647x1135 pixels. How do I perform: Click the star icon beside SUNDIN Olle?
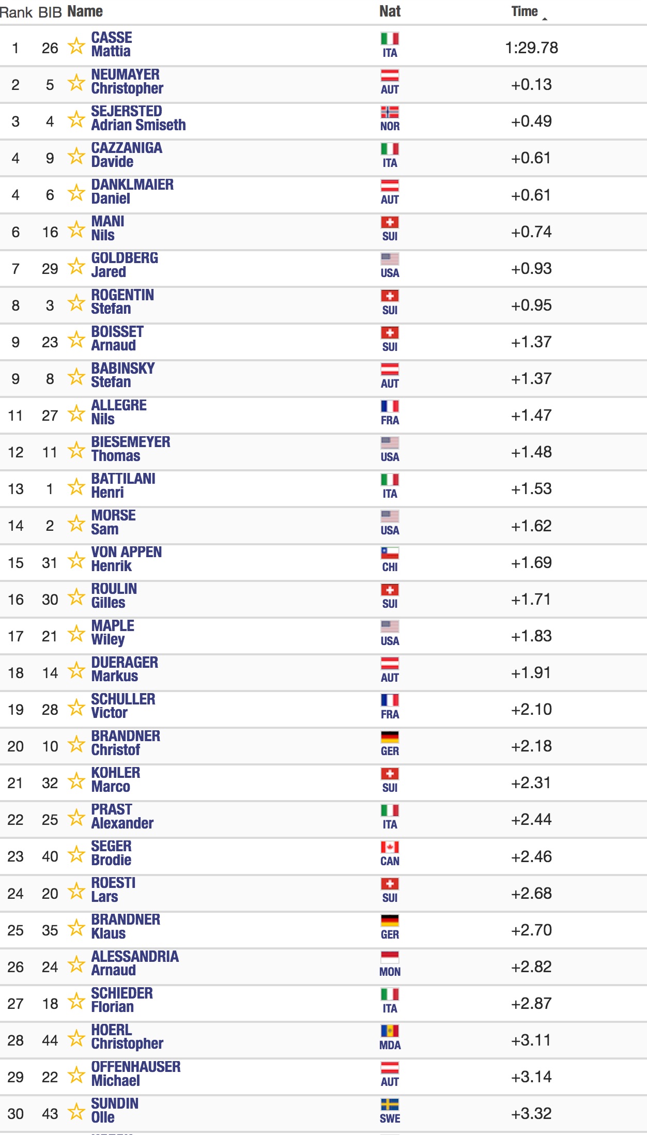[x=76, y=1112]
